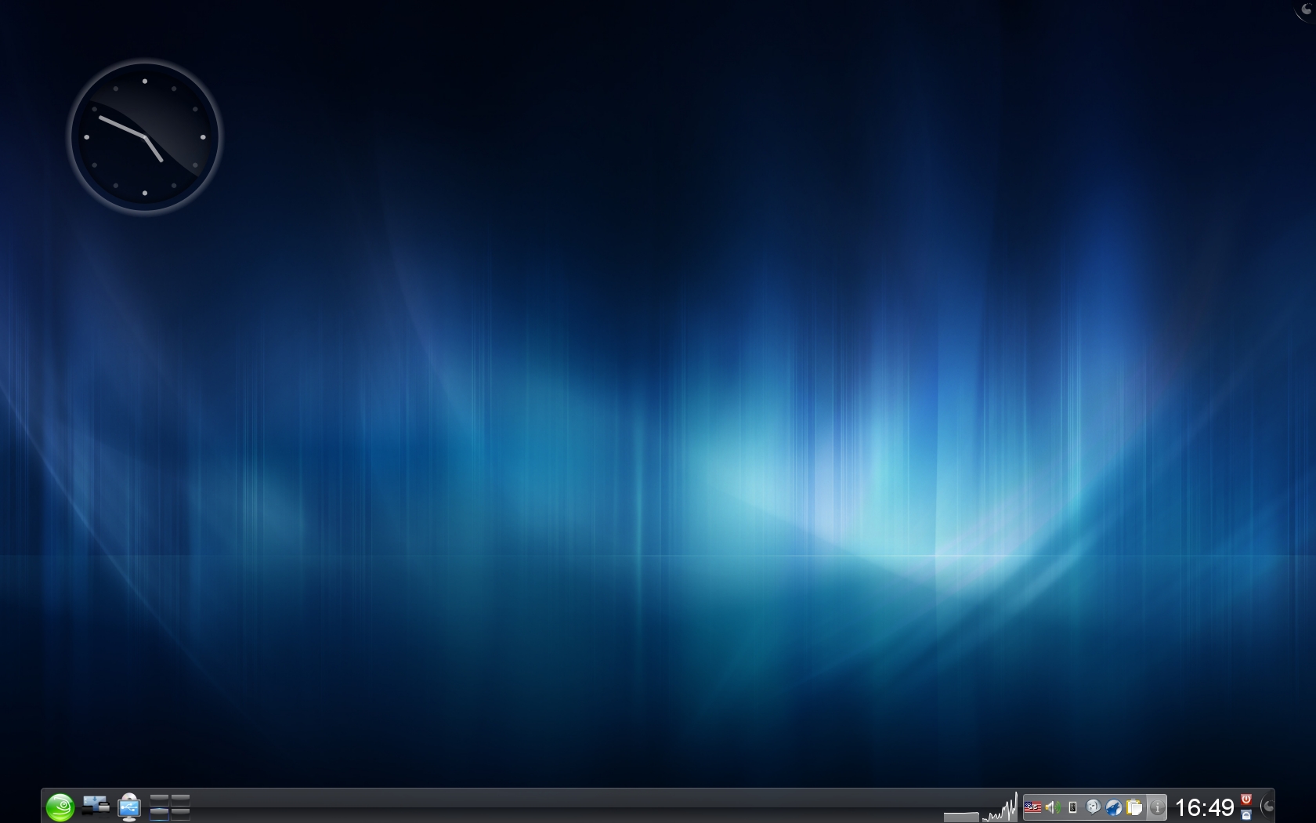Switch to the top-left virtual desktop
Image resolution: width=1316 pixels, height=823 pixels.
159,799
